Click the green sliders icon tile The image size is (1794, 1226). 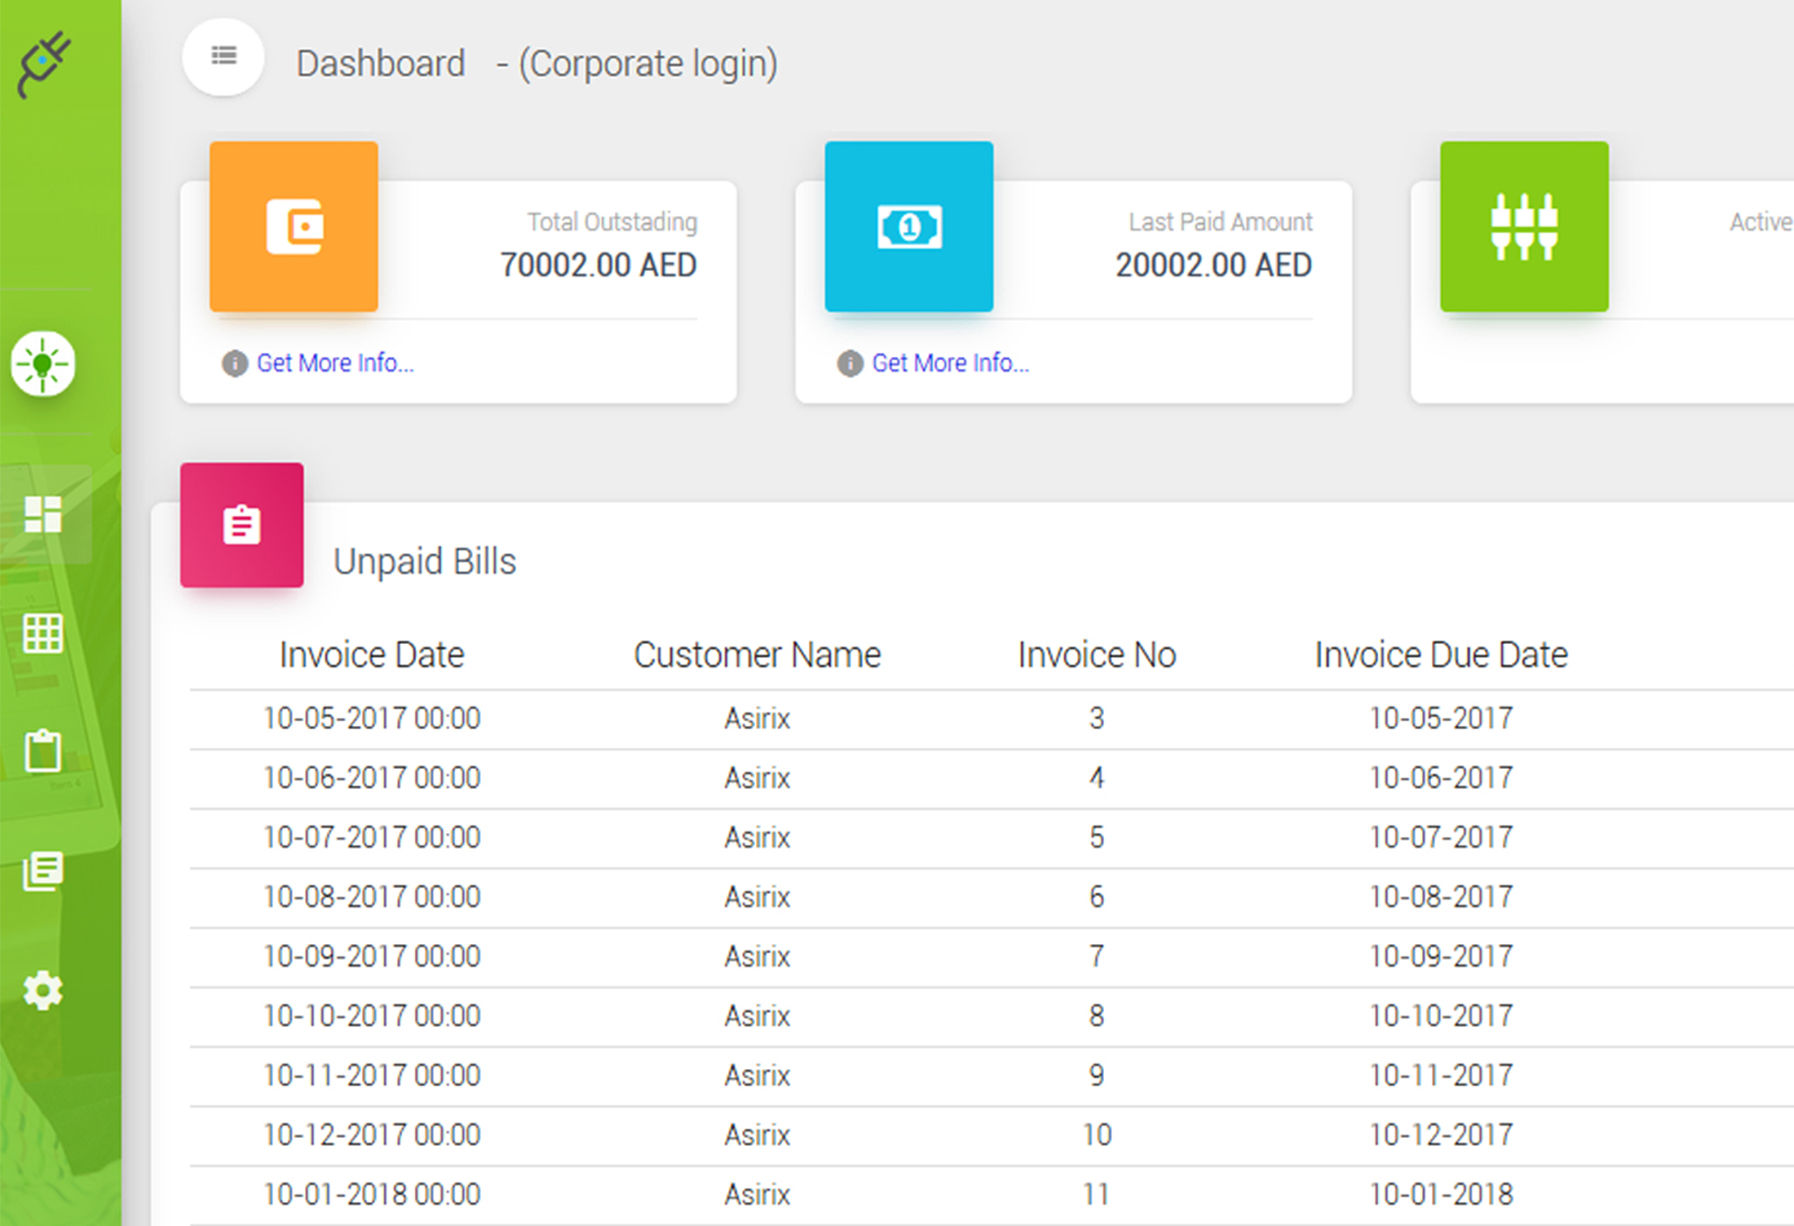[1524, 226]
